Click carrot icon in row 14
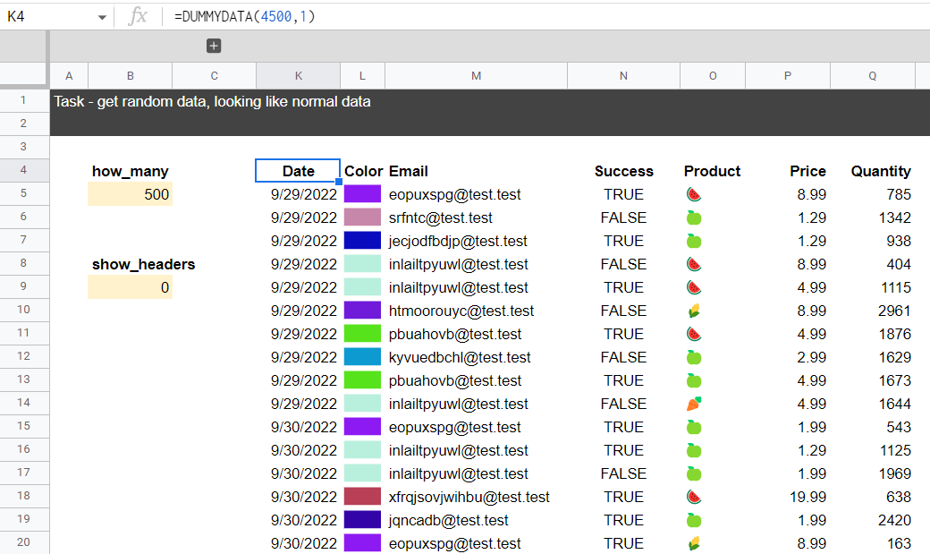Image resolution: width=930 pixels, height=554 pixels. (694, 404)
